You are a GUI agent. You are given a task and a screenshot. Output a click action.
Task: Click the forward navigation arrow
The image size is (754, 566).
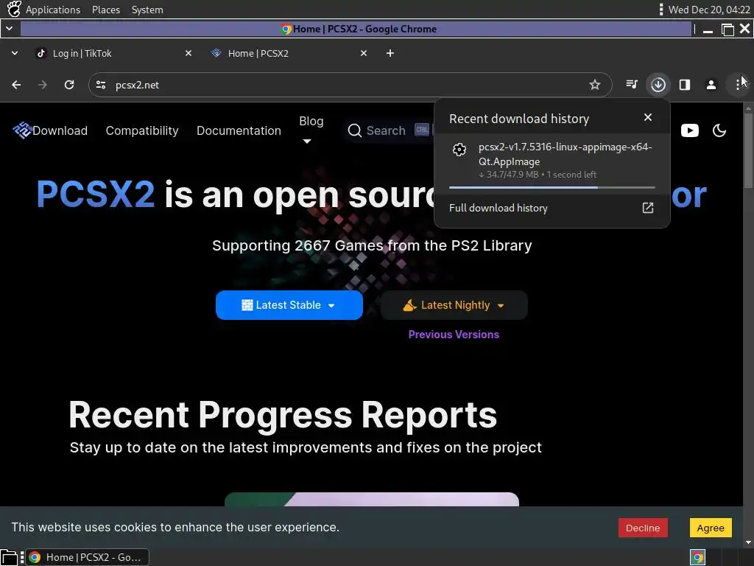pos(43,85)
